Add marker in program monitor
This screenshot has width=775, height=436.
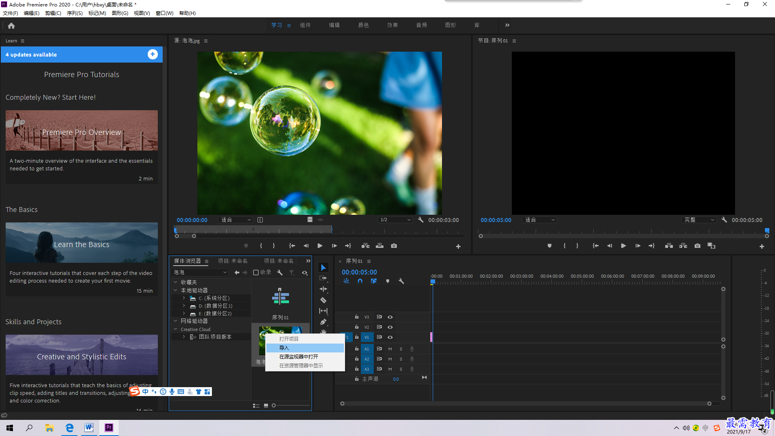(x=549, y=245)
